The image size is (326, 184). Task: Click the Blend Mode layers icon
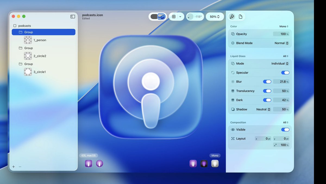[x=233, y=43]
